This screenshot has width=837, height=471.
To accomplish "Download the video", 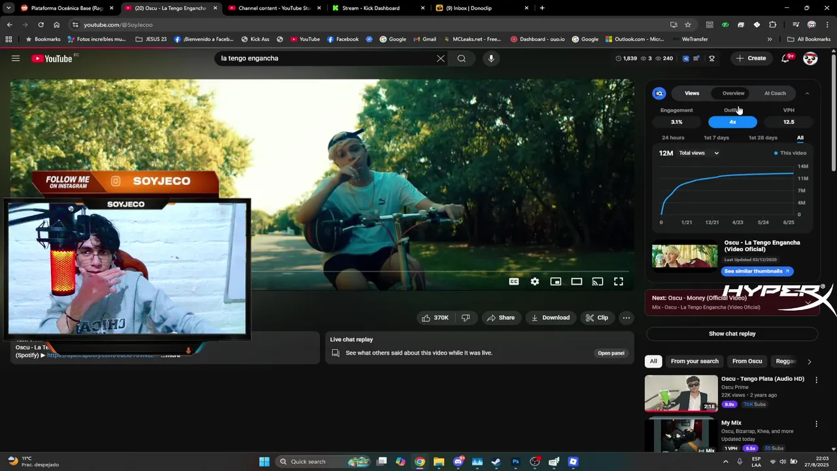I will point(550,318).
